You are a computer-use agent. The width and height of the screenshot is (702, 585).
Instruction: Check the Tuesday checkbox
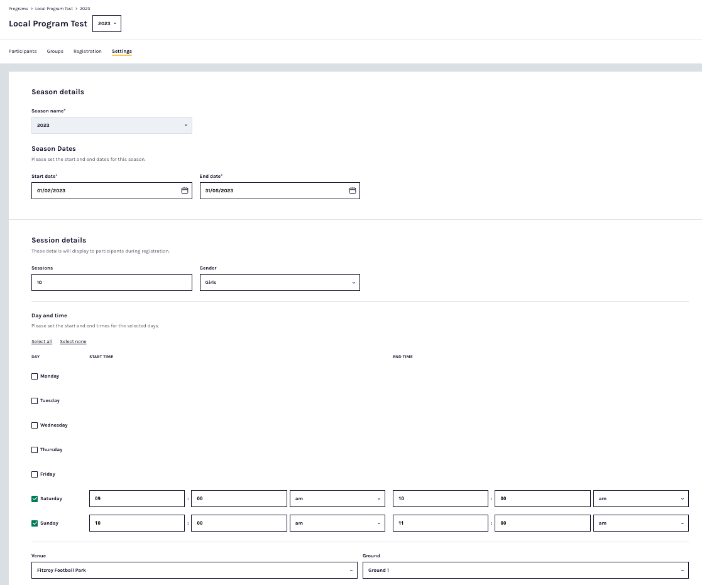pyautogui.click(x=35, y=400)
